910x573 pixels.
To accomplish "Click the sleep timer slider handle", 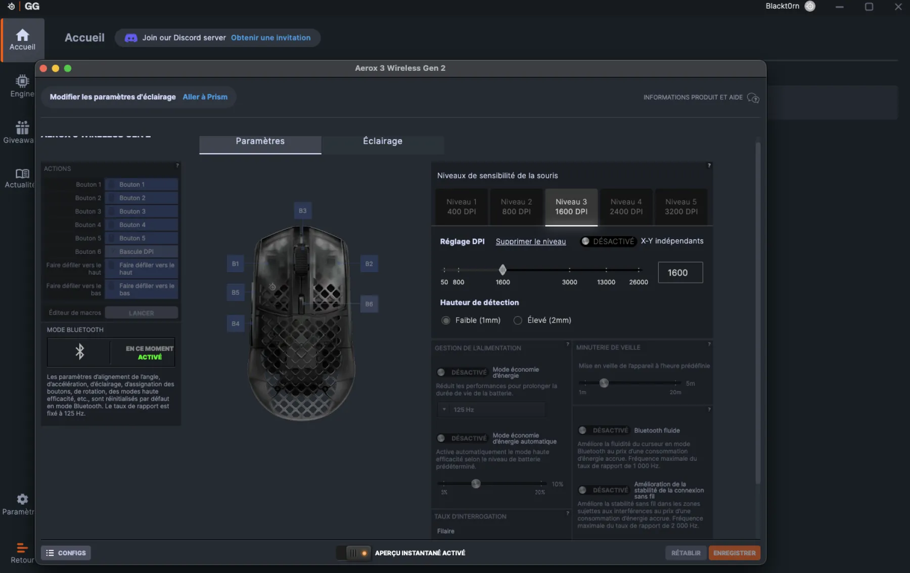I will click(604, 383).
